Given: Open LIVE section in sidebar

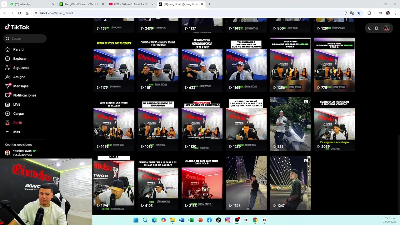Looking at the screenshot, I should click(17, 104).
